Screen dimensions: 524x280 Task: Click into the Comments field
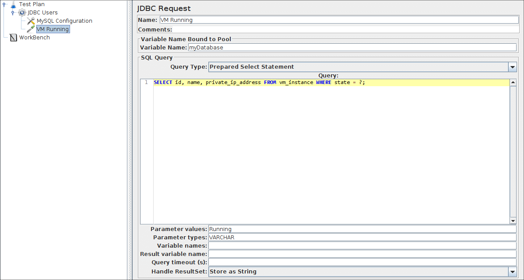click(345, 30)
